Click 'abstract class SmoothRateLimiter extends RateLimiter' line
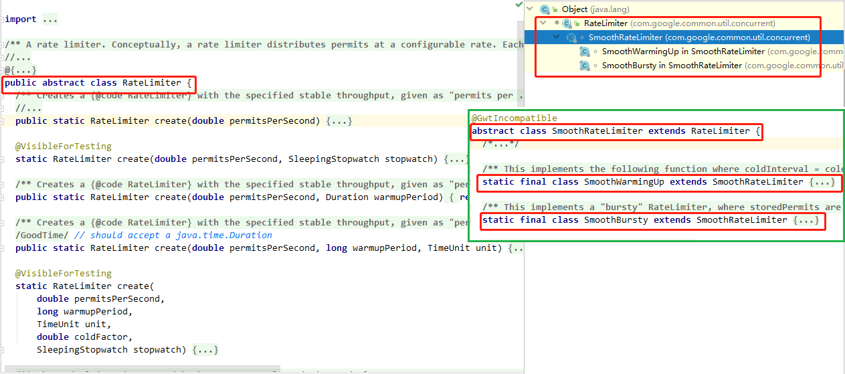Viewport: 845px width, 374px height. 611,131
